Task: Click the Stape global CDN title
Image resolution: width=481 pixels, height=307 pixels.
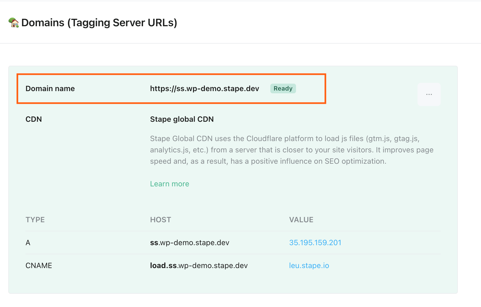Action: click(x=182, y=119)
